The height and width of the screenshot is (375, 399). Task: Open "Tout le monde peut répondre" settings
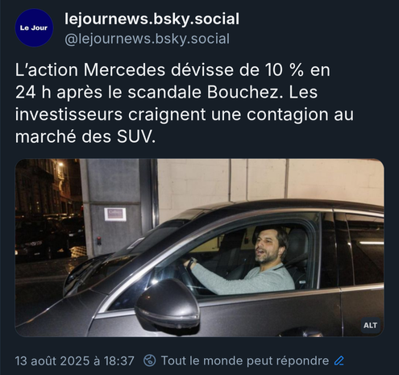(x=245, y=360)
